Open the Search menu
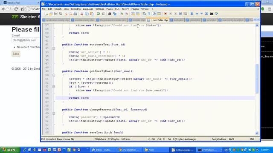Screen dimensions: 273x153 click(58, 9)
